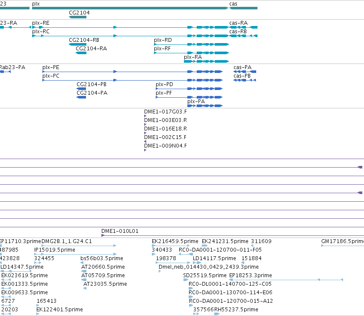Viewport: 364px width, 316px height.
Task: Click the plx-PD protein label
Action: (164, 84)
